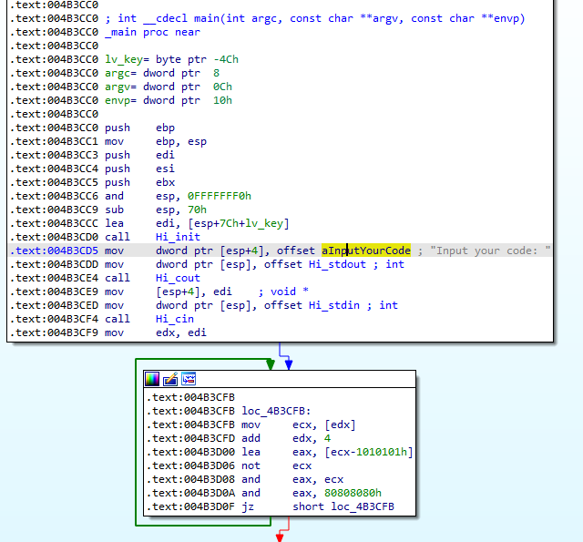Click address .text:004B3D0F of jz instruction

click(190, 506)
